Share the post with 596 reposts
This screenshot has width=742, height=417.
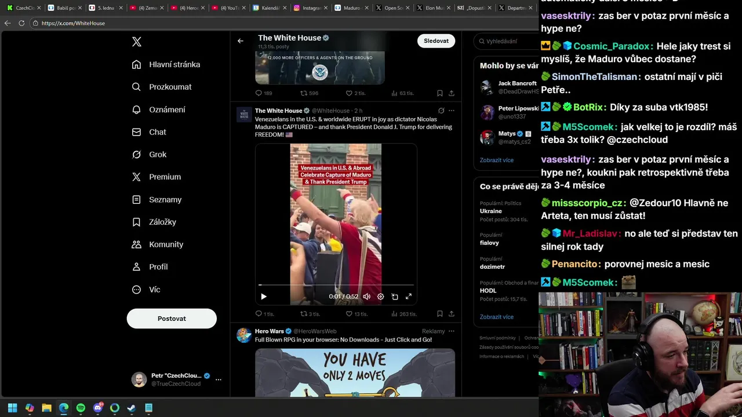tap(452, 93)
